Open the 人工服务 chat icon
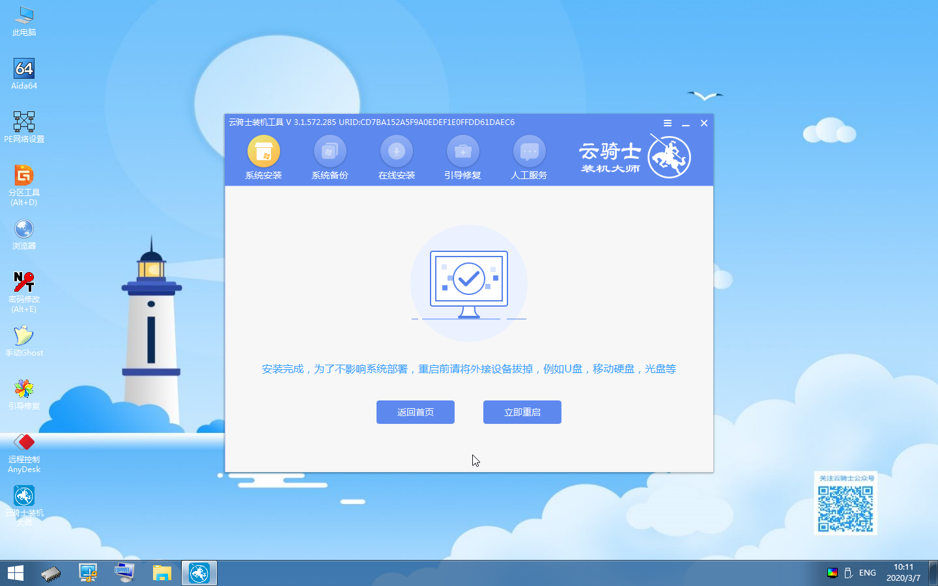The height and width of the screenshot is (586, 938). pyautogui.click(x=530, y=152)
